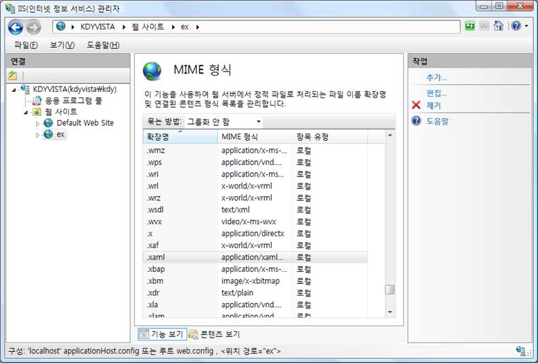Click the green refresh page icon
Image resolution: width=538 pixels, height=363 pixels.
click(x=470, y=26)
